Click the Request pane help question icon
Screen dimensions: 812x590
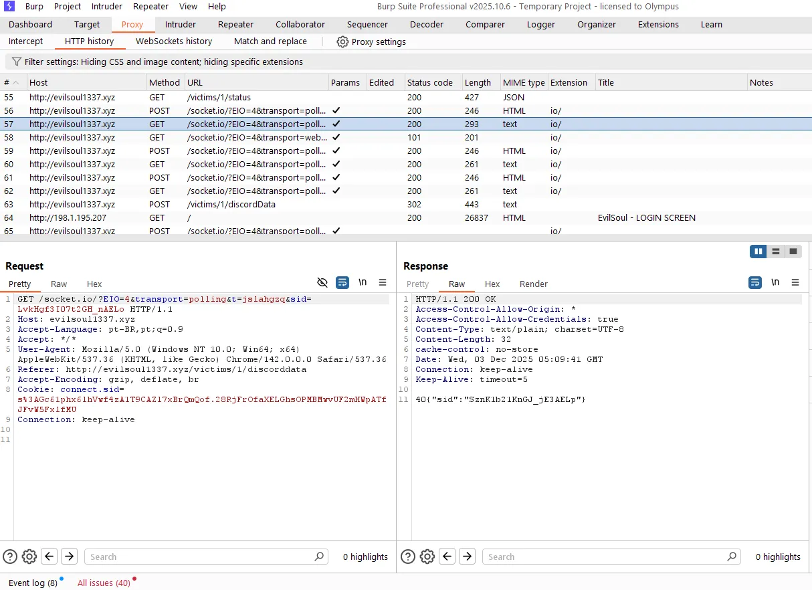(10, 557)
